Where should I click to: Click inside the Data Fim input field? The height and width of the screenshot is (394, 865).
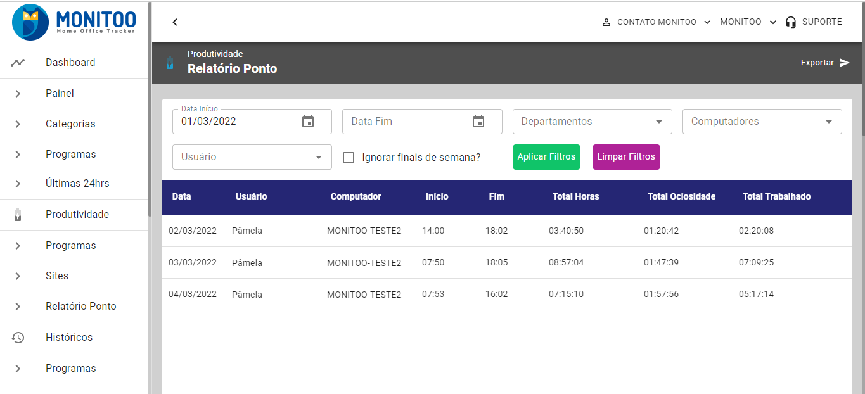click(x=406, y=121)
